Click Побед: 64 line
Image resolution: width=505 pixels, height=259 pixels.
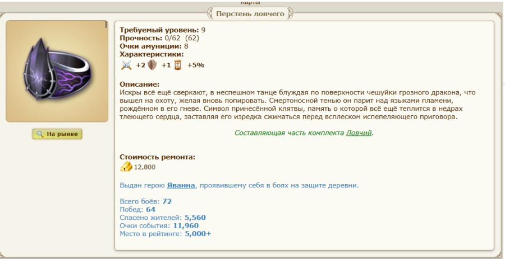(137, 210)
